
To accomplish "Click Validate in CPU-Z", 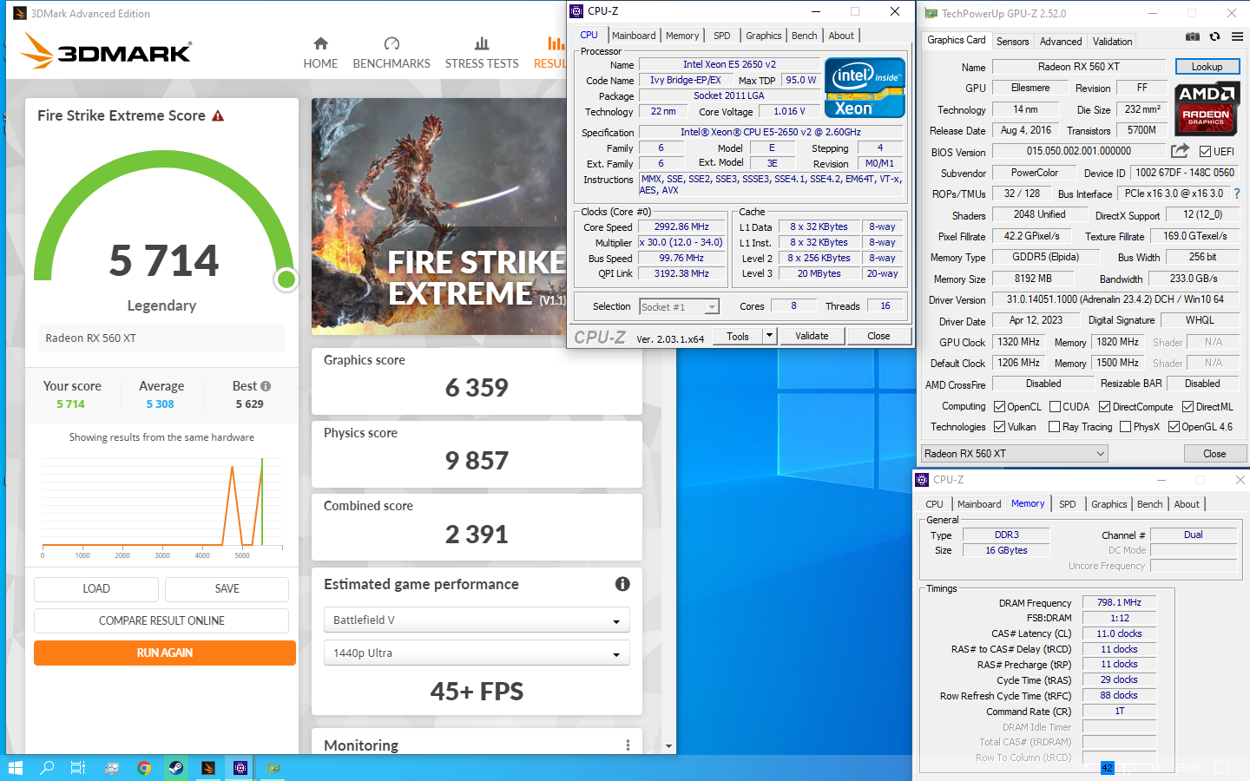I will pyautogui.click(x=812, y=336).
